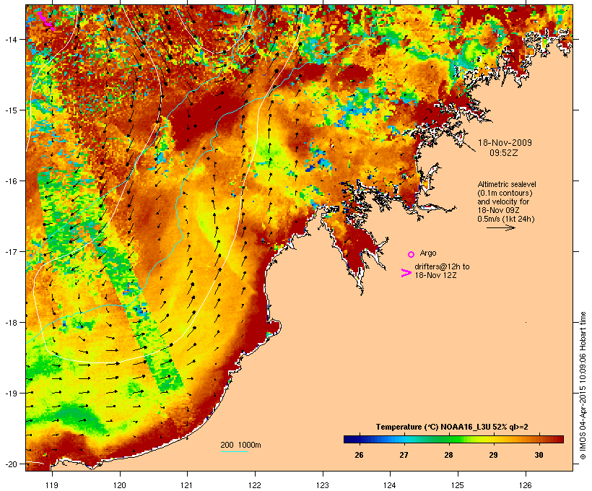Click longitude axis label 125

point(458,485)
